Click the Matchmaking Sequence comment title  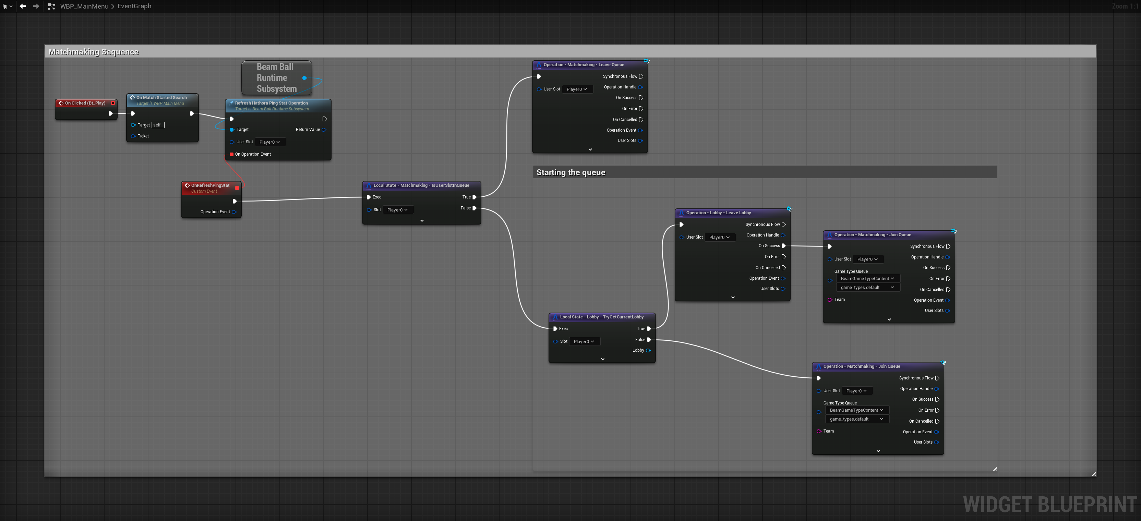tap(94, 52)
